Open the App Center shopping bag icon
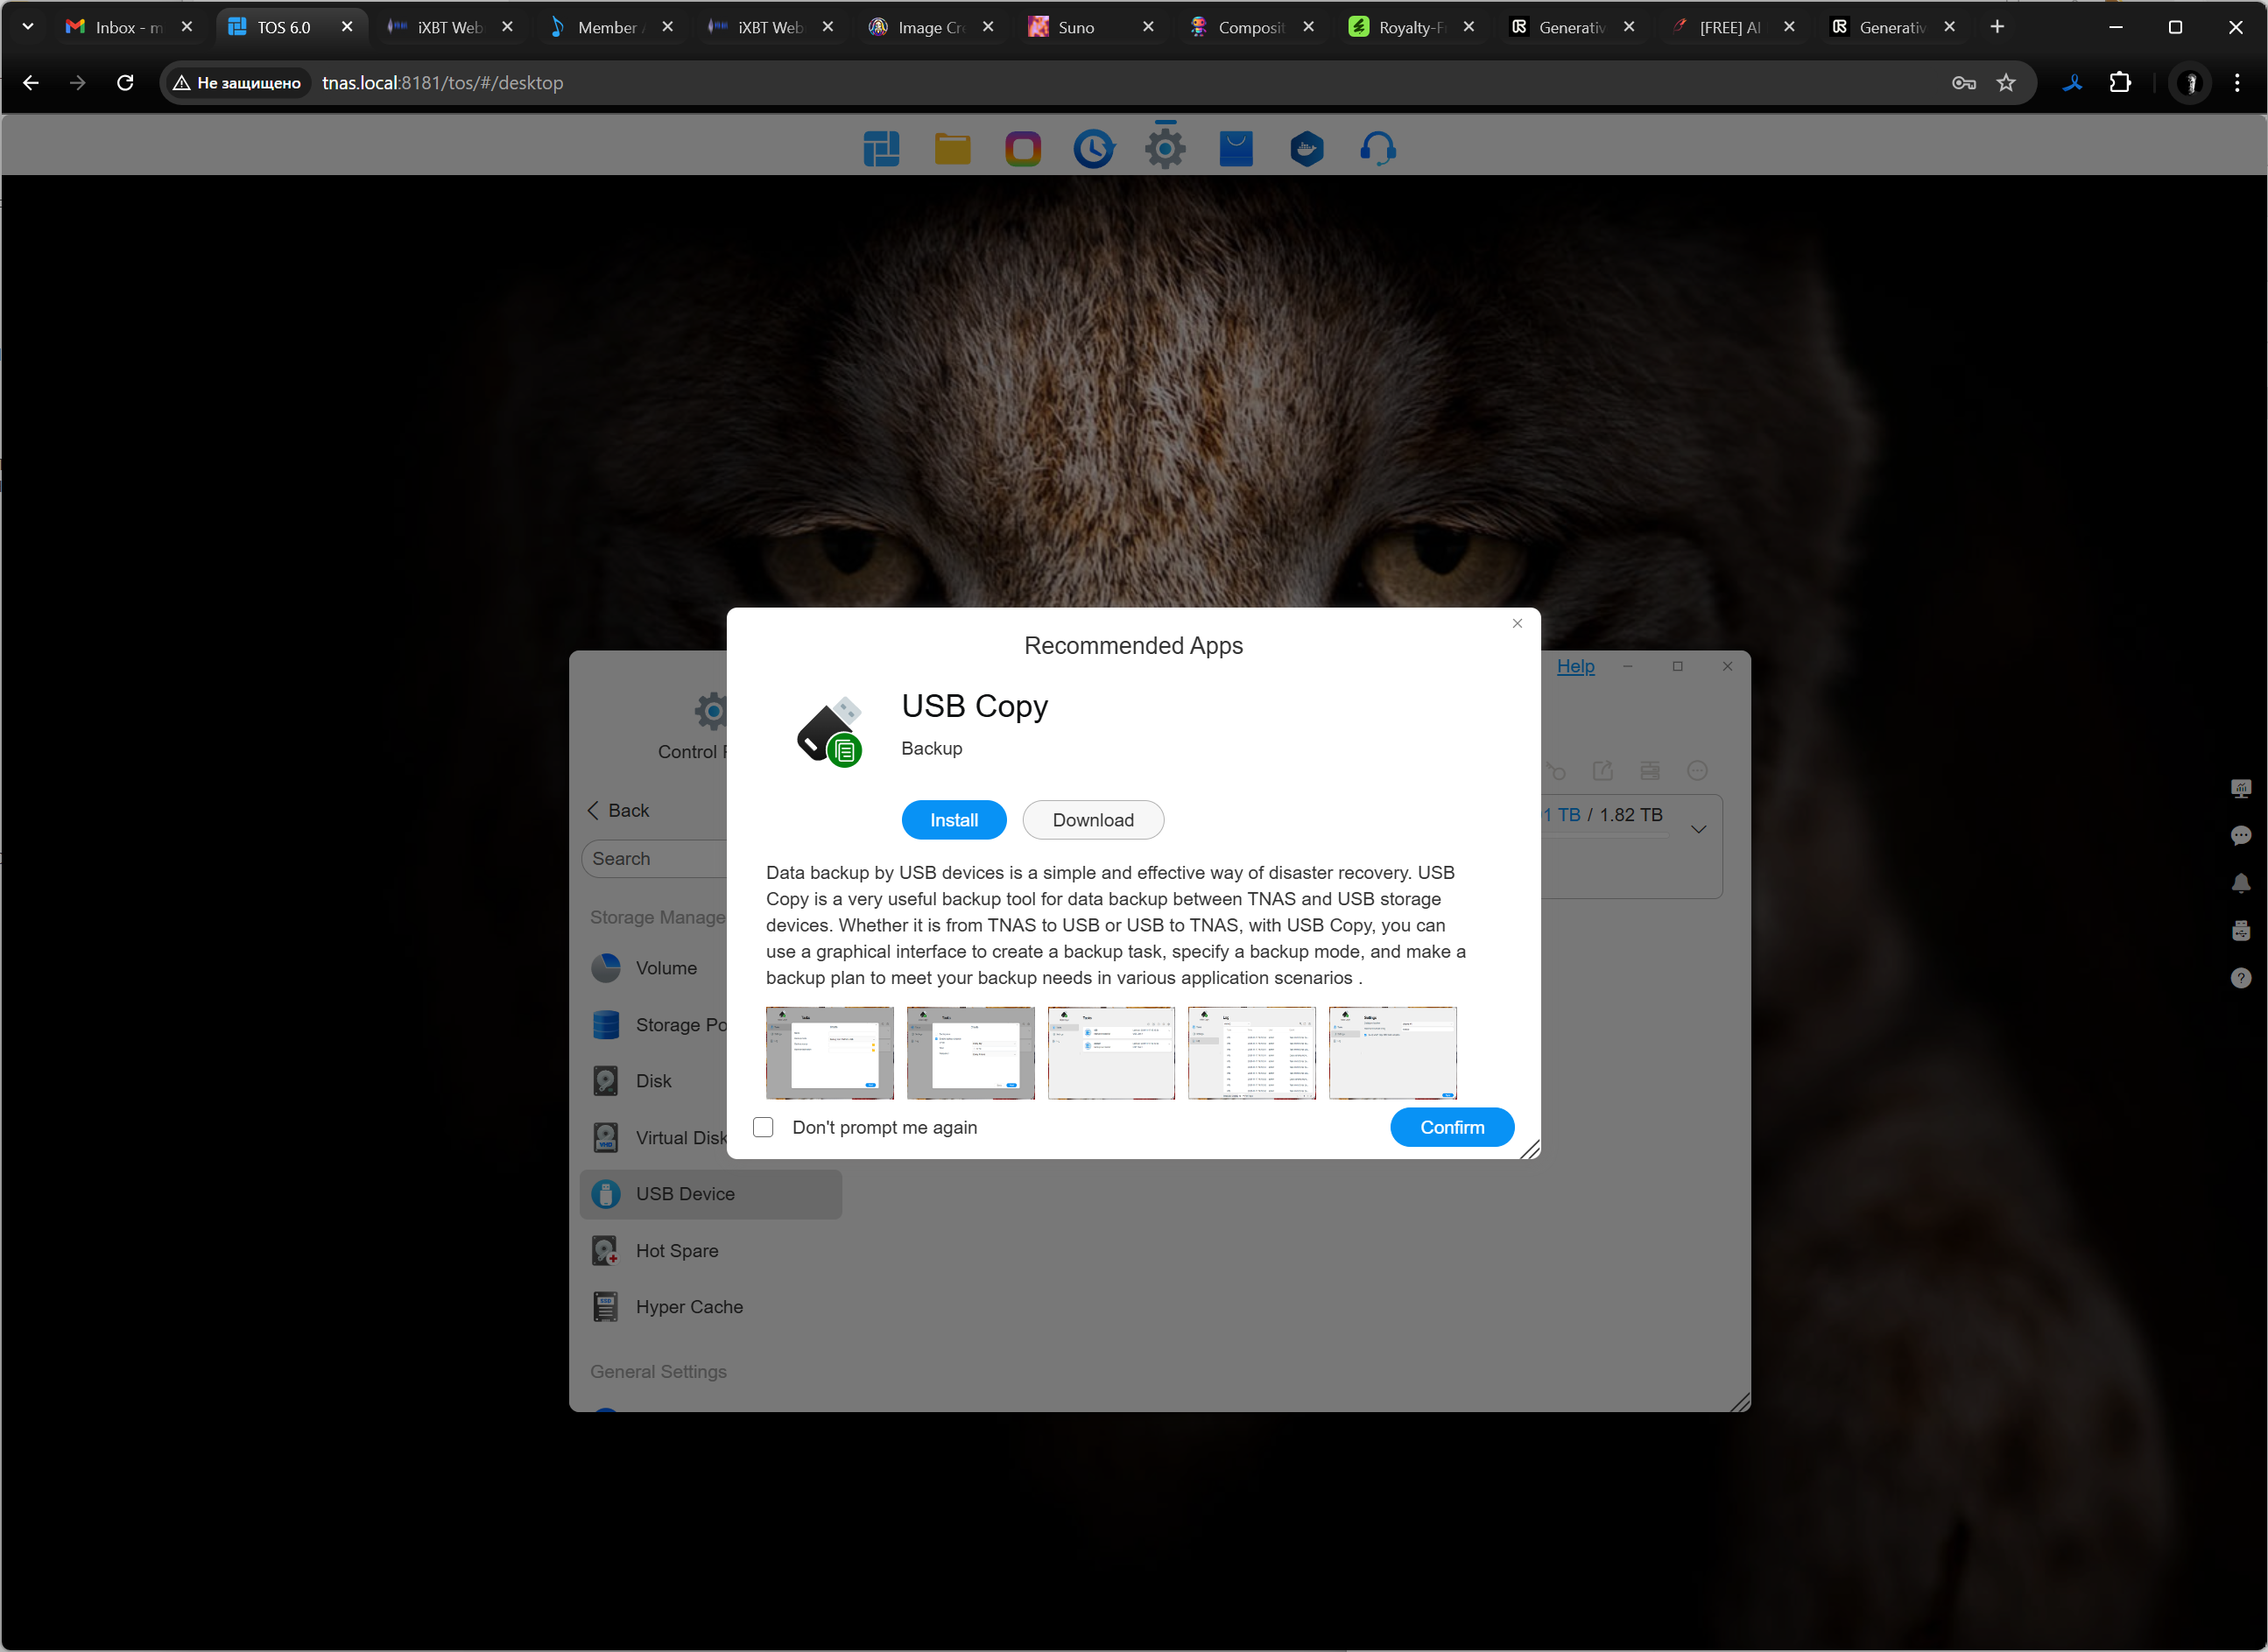 pyautogui.click(x=1236, y=149)
